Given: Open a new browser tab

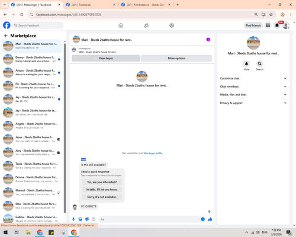Looking at the screenshot, I should click(178, 5).
